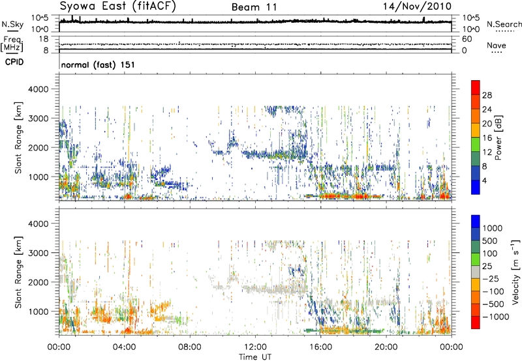Click the 'normal (fast) 151' mode text
Viewport: 522px width, 361px height.
coord(99,65)
